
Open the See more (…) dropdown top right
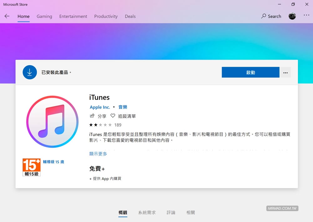pyautogui.click(x=306, y=16)
